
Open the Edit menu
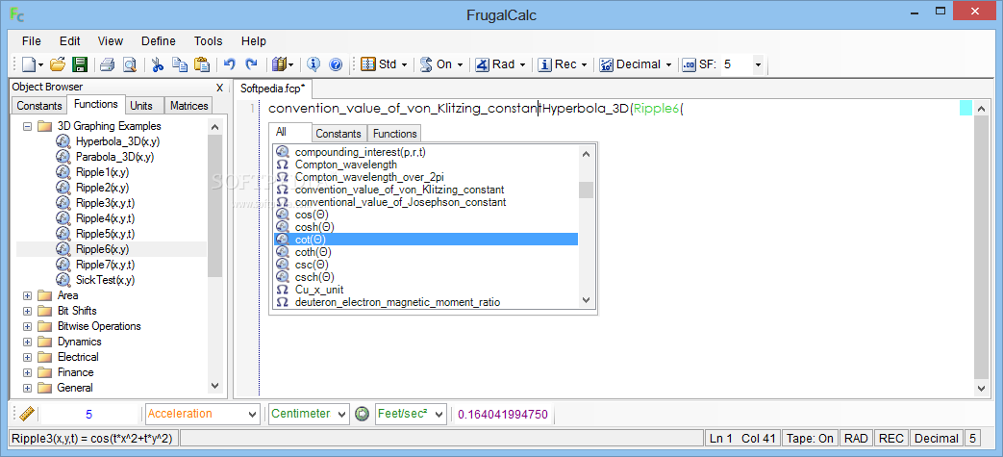click(x=70, y=41)
